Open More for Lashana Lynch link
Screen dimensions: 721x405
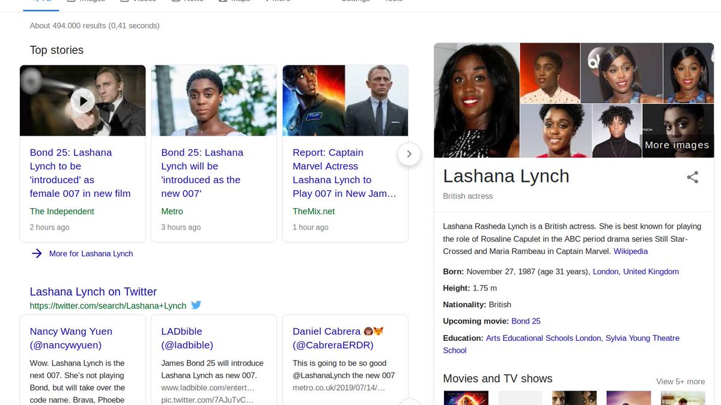point(91,254)
